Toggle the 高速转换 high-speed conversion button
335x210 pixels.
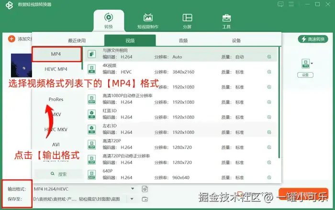pos(313,39)
